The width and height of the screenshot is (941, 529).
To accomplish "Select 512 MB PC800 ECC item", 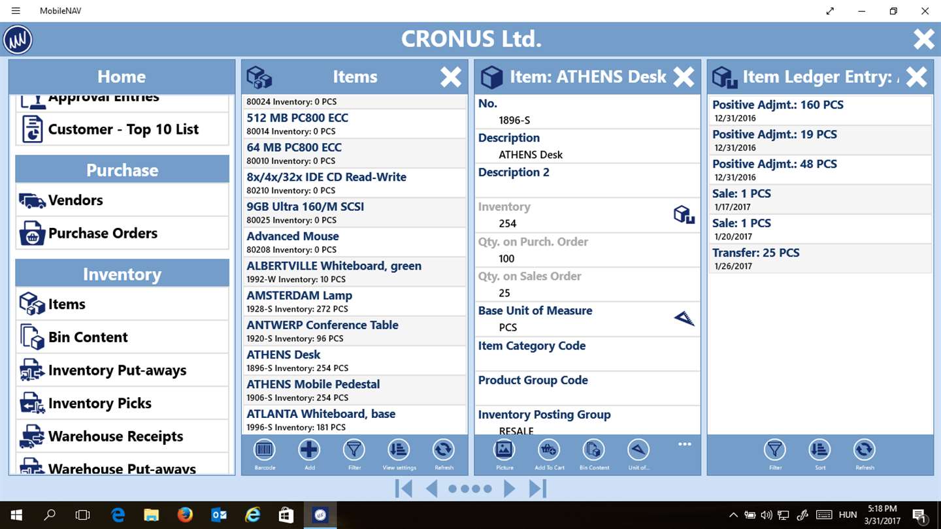I will tap(355, 124).
